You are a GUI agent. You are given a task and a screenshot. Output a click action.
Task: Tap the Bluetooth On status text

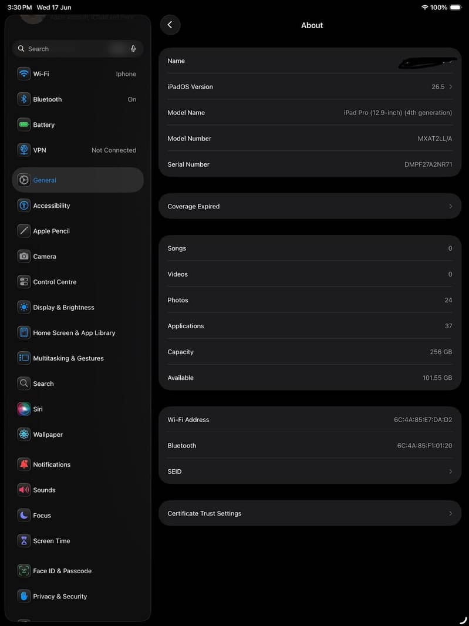(x=132, y=99)
